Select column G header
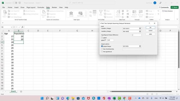 [x=77, y=31]
